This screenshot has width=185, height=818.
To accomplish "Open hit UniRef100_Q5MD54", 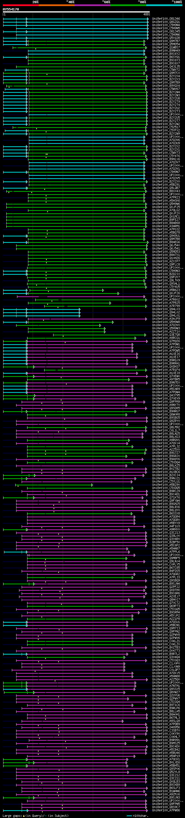I will [x=166, y=44].
